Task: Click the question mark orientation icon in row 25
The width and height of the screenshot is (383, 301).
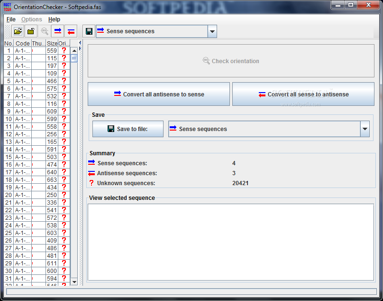Action: pyautogui.click(x=64, y=233)
